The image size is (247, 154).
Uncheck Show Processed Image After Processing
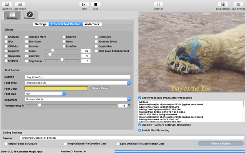(139, 98)
